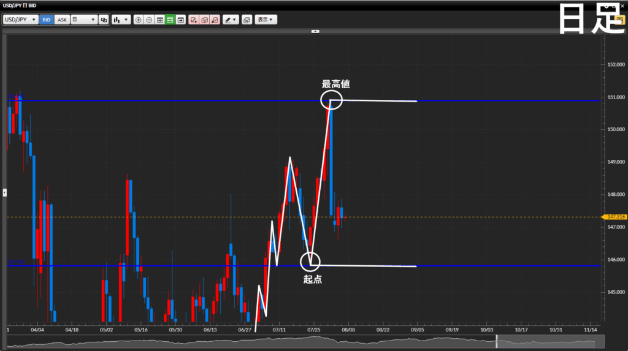
Task: Open the 表示 display menu
Action: tap(266, 20)
